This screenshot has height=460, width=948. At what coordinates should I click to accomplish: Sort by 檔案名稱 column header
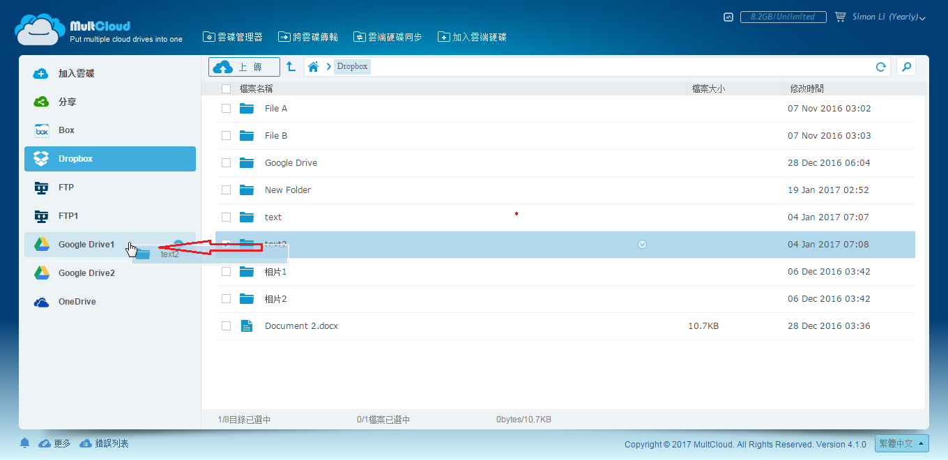tap(256, 89)
